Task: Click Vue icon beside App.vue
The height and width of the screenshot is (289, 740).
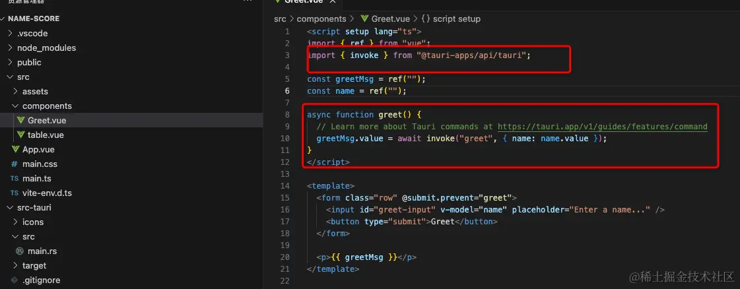Action: coord(15,150)
